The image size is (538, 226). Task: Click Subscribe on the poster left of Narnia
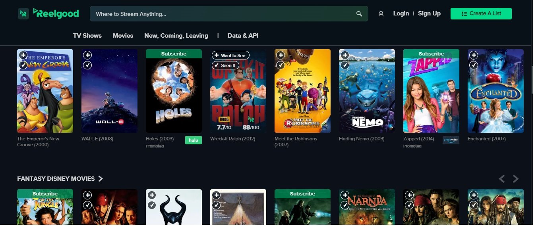pyautogui.click(x=302, y=194)
